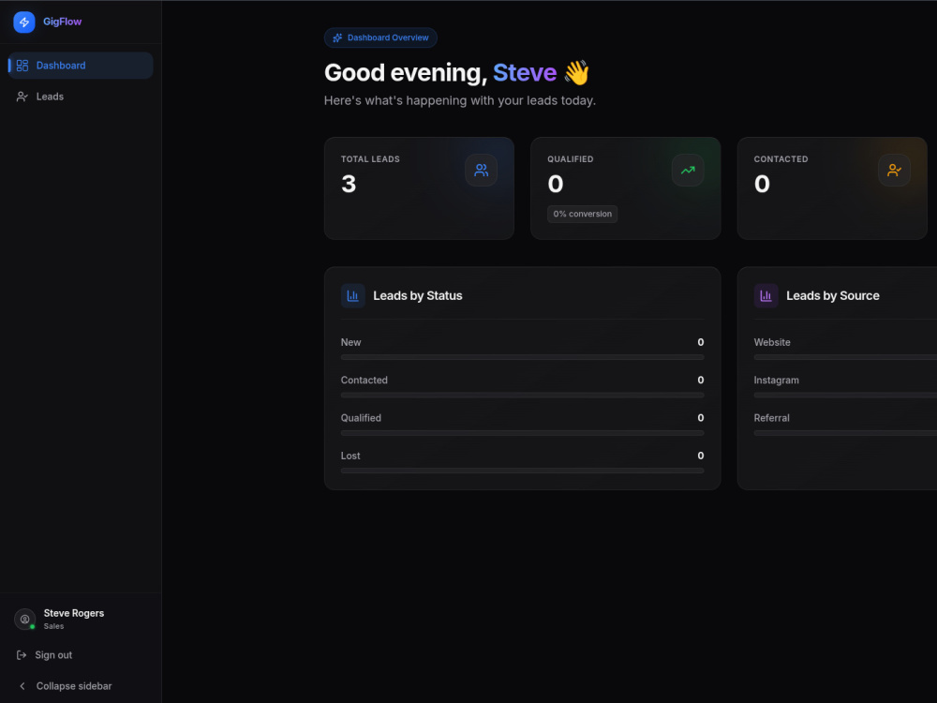Click the Qualified card value 0
This screenshot has width=937, height=703.
(556, 184)
